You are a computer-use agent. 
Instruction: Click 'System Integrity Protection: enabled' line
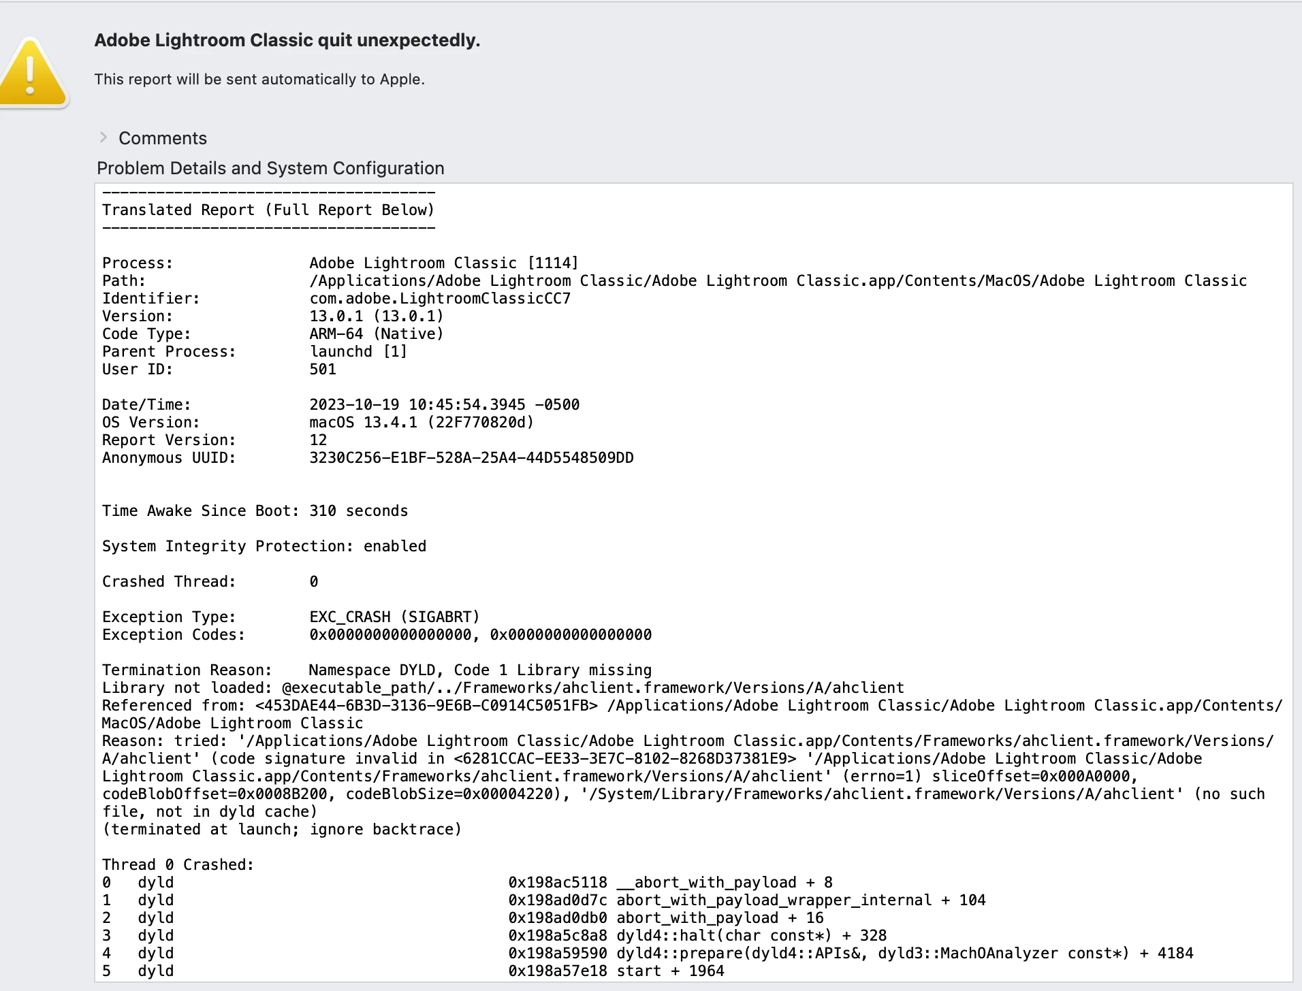(x=264, y=546)
